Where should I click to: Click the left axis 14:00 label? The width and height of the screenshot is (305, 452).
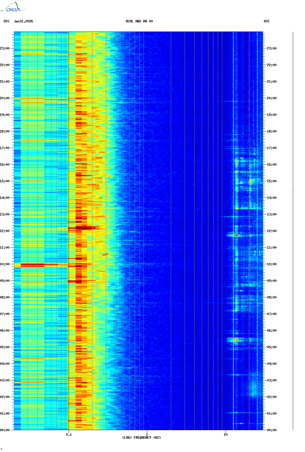click(5, 198)
